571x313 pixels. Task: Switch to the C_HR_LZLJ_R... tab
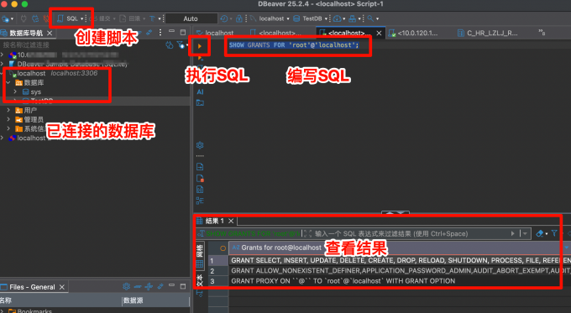488,33
